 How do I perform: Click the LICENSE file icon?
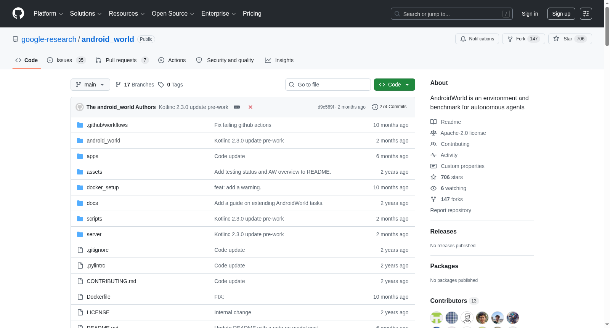[80, 312]
